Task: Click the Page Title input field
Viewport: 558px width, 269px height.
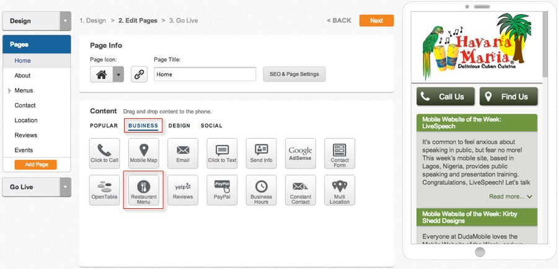Action: pyautogui.click(x=205, y=74)
